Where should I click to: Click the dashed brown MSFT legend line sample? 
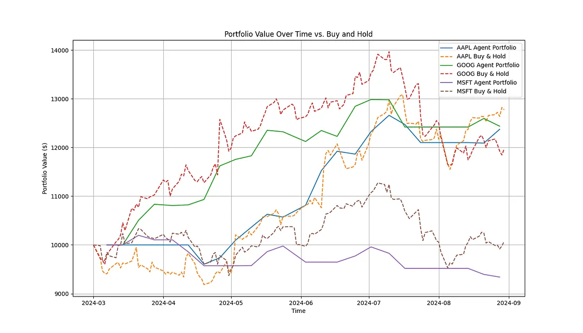point(446,92)
